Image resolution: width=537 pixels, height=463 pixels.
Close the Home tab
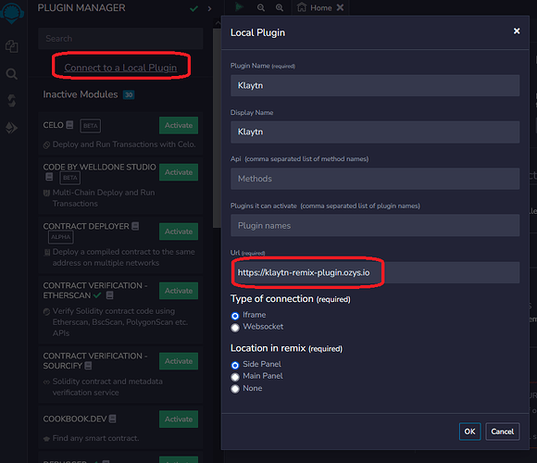pyautogui.click(x=340, y=7)
